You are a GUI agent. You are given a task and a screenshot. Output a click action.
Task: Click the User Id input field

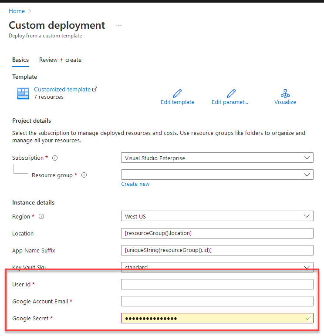(x=217, y=284)
